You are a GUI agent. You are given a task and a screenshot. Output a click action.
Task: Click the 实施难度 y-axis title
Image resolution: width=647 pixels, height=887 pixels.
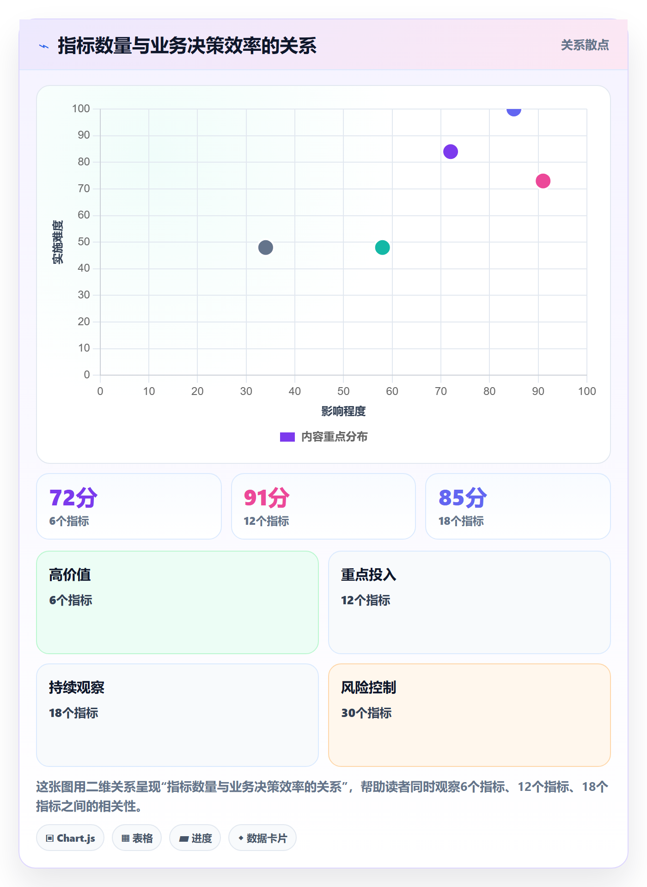coord(58,242)
